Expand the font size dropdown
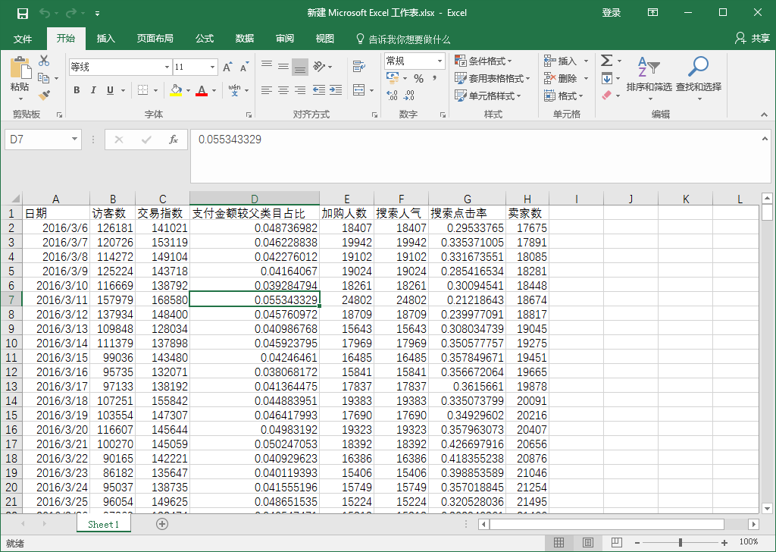The height and width of the screenshot is (552, 776). tap(213, 67)
